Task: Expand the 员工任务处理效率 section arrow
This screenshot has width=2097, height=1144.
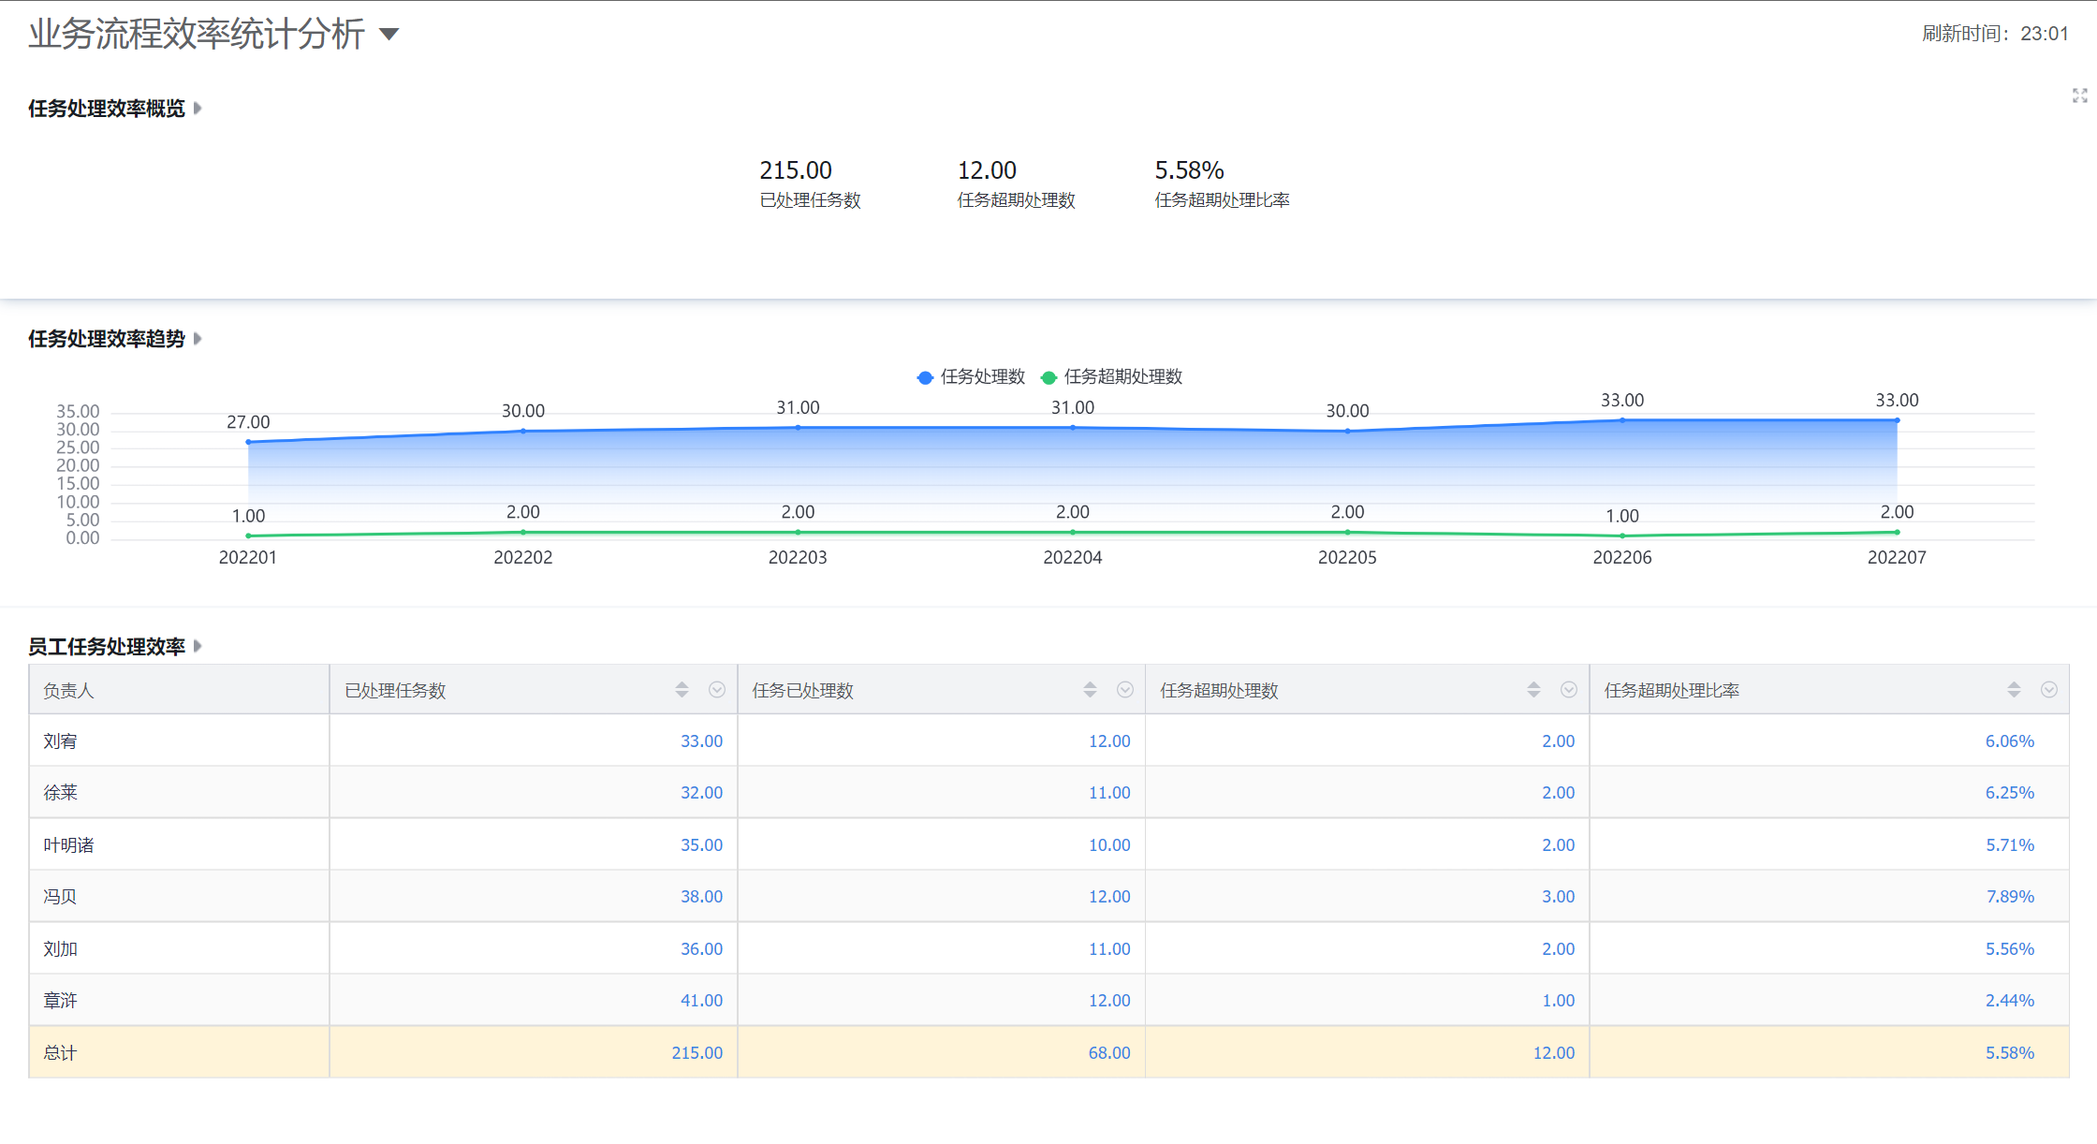Action: (198, 647)
